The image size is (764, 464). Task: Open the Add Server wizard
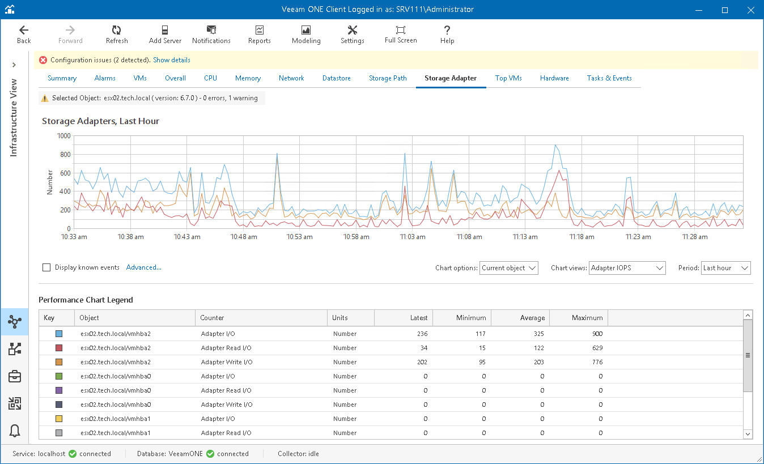coord(165,34)
